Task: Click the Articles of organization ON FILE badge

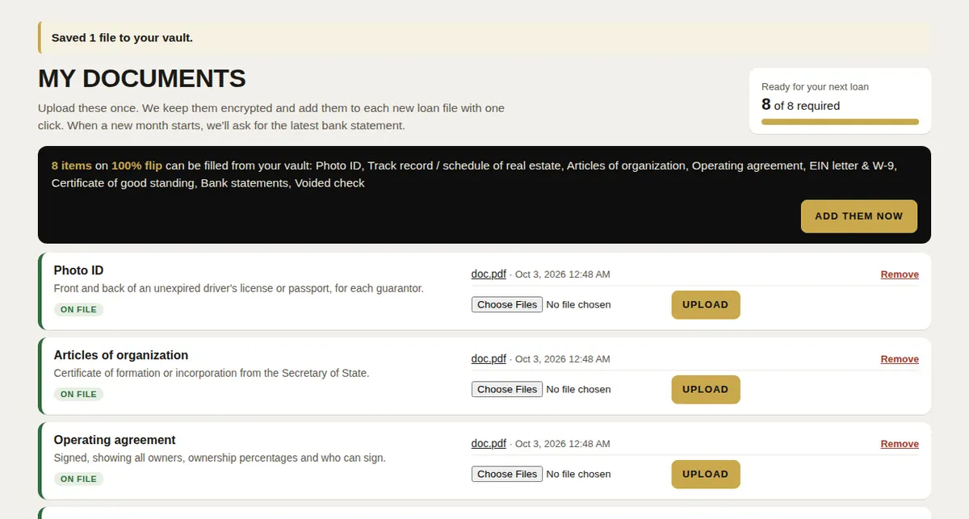Action: (x=78, y=395)
